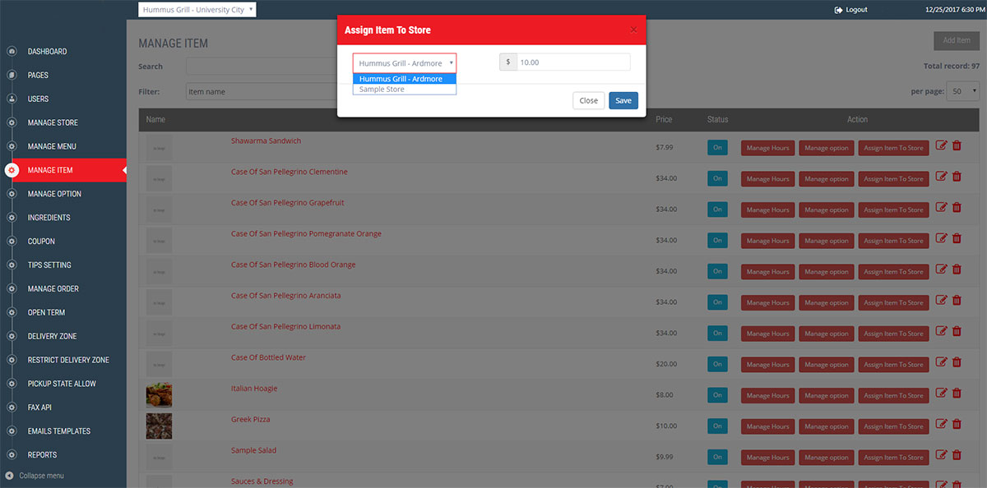Click the Reports gear icon
The height and width of the screenshot is (488, 987).
point(12,455)
